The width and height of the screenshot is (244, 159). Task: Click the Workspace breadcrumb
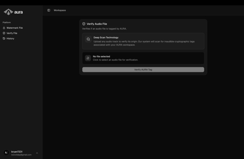[x=60, y=10]
